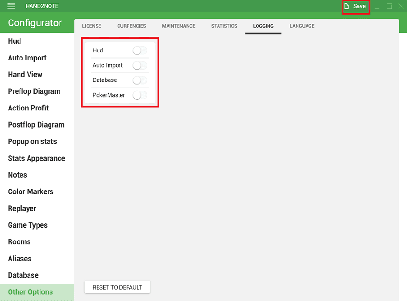Select Color Markers section
Image resolution: width=407 pixels, height=301 pixels.
[37, 191]
